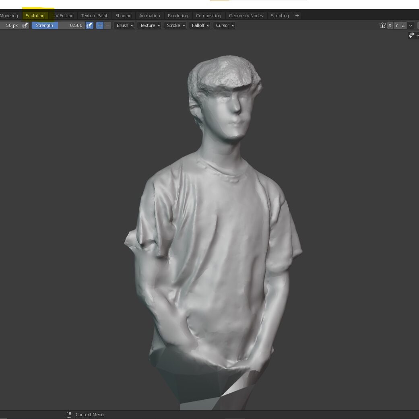Image resolution: width=419 pixels, height=419 pixels.
Task: Open the Compositing workspace tab
Action: pos(209,16)
